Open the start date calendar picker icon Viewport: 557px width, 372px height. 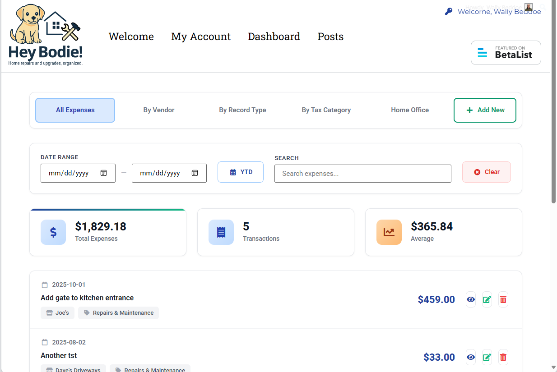tap(103, 173)
